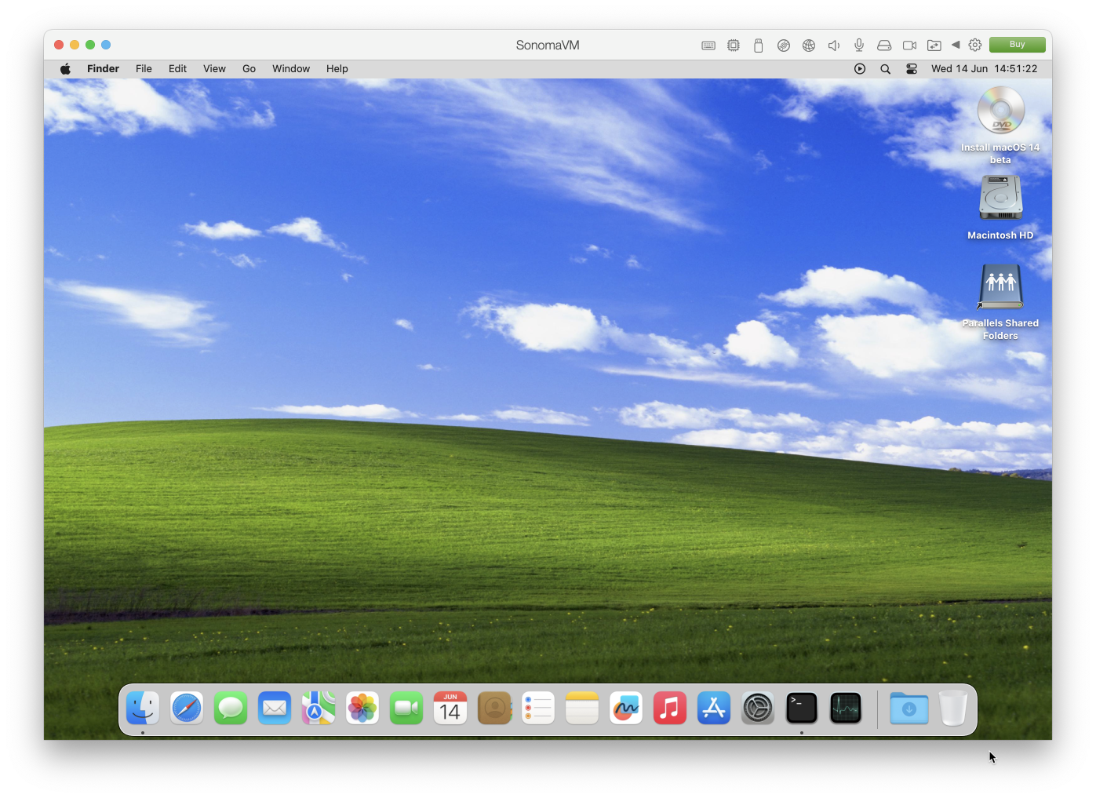Viewport: 1096px width, 798px height.
Task: Open Music from the Dock
Action: 670,708
